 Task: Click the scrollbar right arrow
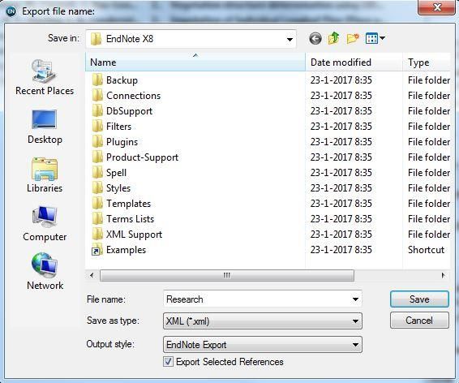tap(443, 276)
